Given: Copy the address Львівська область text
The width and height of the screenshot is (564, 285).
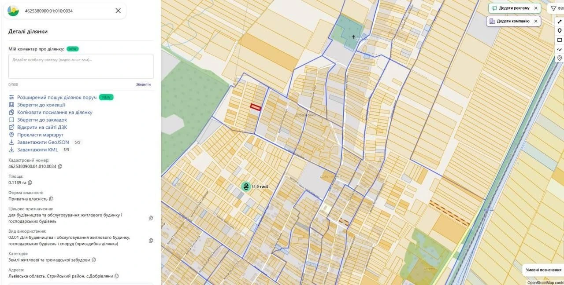Looking at the screenshot, I should tap(117, 276).
